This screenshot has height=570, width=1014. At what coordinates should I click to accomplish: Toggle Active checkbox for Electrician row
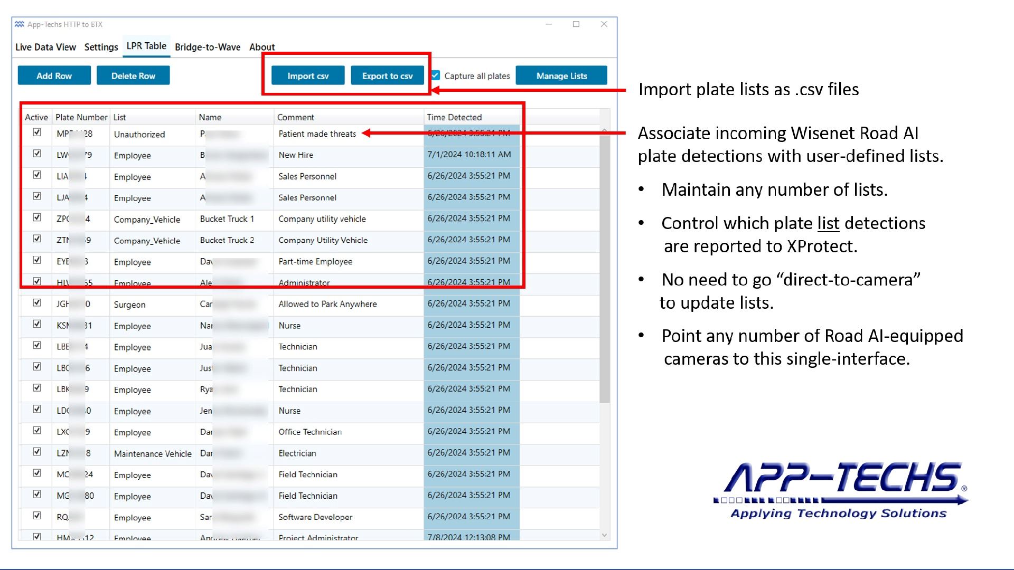click(x=37, y=452)
